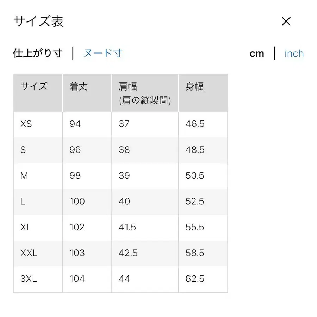Click the 身幅 value 62.5 for 3XL
Image resolution: width=317 pixels, height=317 pixels.
pos(195,279)
